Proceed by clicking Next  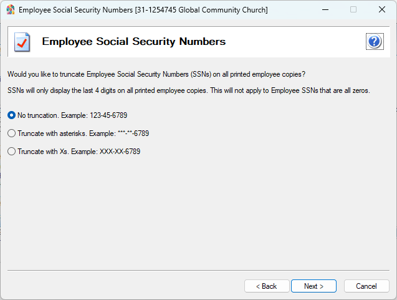[x=313, y=286]
